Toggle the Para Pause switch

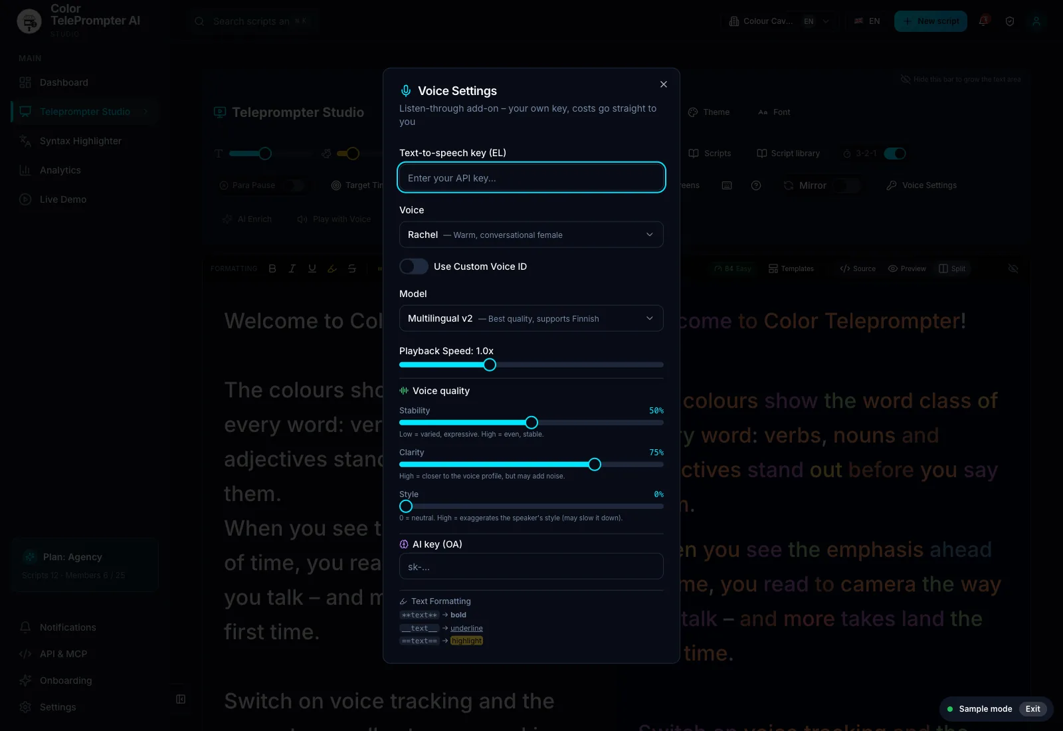[x=294, y=185]
